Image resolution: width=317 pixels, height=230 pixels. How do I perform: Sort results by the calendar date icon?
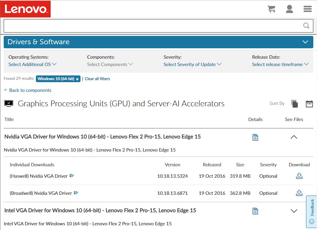309,104
